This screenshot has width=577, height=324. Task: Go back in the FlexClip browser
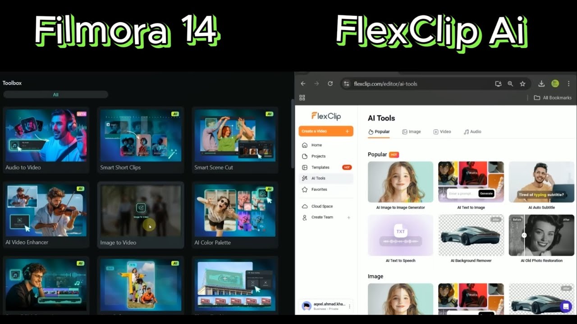pyautogui.click(x=303, y=84)
